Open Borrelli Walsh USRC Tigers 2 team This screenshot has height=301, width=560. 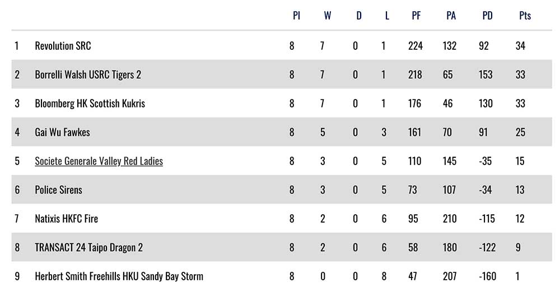click(x=88, y=74)
